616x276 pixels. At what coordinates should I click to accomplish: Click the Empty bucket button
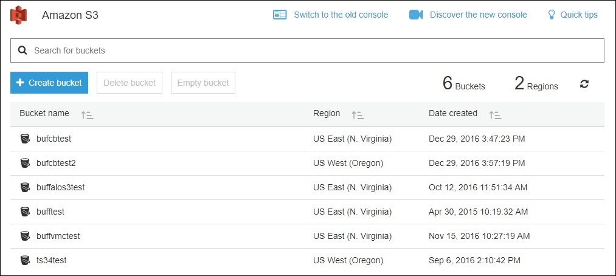coord(203,83)
